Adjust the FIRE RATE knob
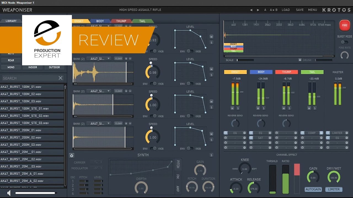 tap(344, 55)
